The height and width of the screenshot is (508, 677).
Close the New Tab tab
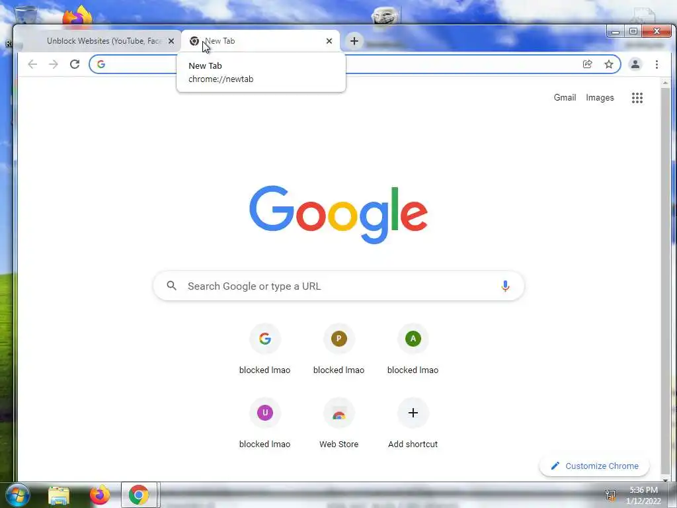329,41
